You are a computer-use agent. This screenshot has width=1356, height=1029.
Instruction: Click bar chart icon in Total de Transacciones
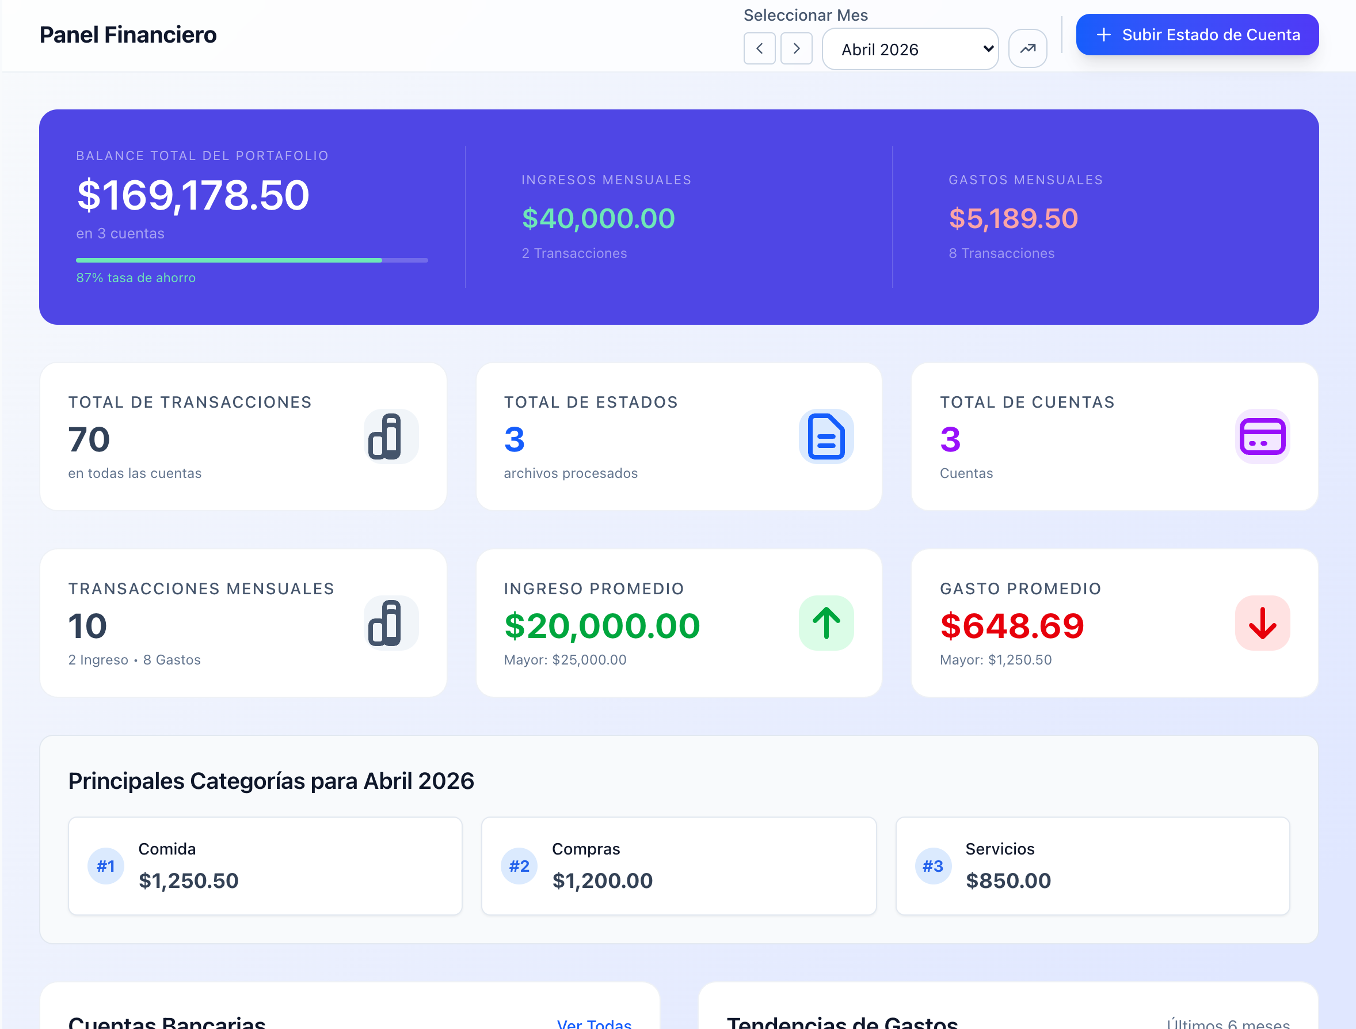coord(390,436)
